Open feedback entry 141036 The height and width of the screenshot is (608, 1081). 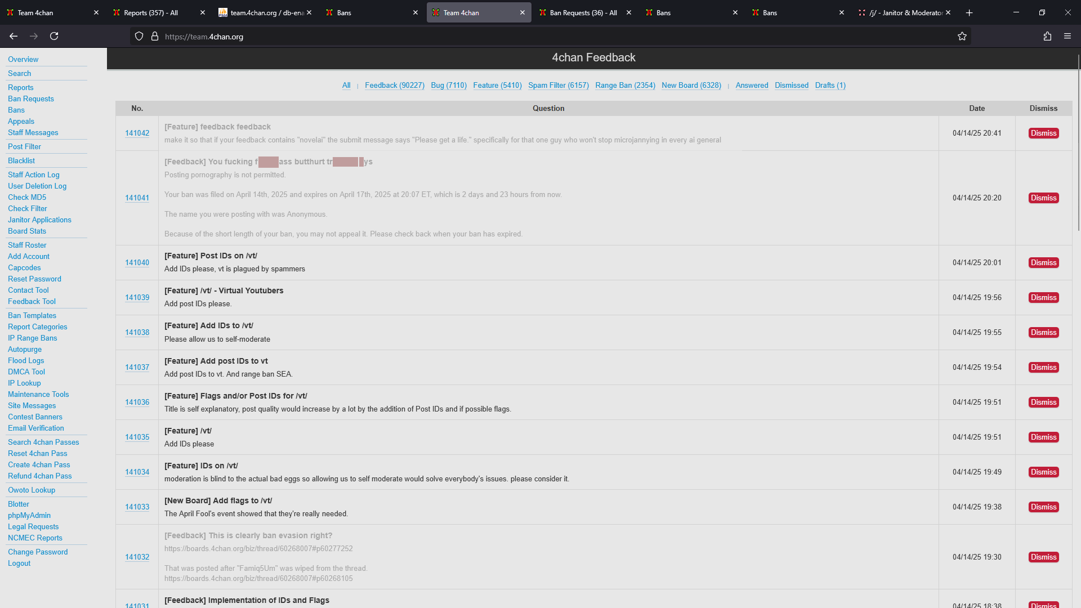(137, 403)
